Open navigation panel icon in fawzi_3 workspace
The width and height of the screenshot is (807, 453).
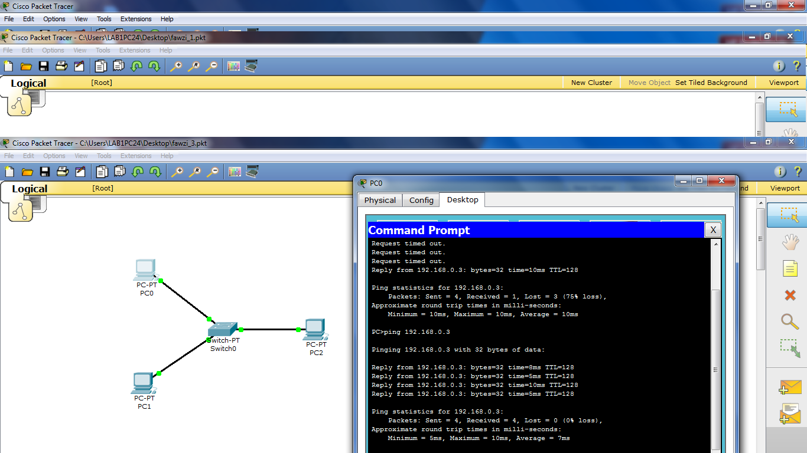click(21, 210)
